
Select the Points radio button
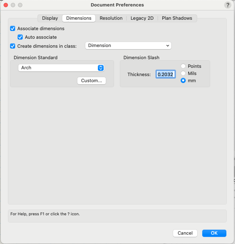(183, 66)
